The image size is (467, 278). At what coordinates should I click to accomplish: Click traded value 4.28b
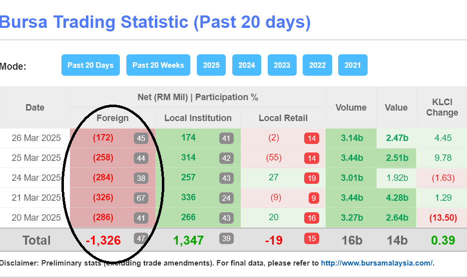click(x=397, y=198)
